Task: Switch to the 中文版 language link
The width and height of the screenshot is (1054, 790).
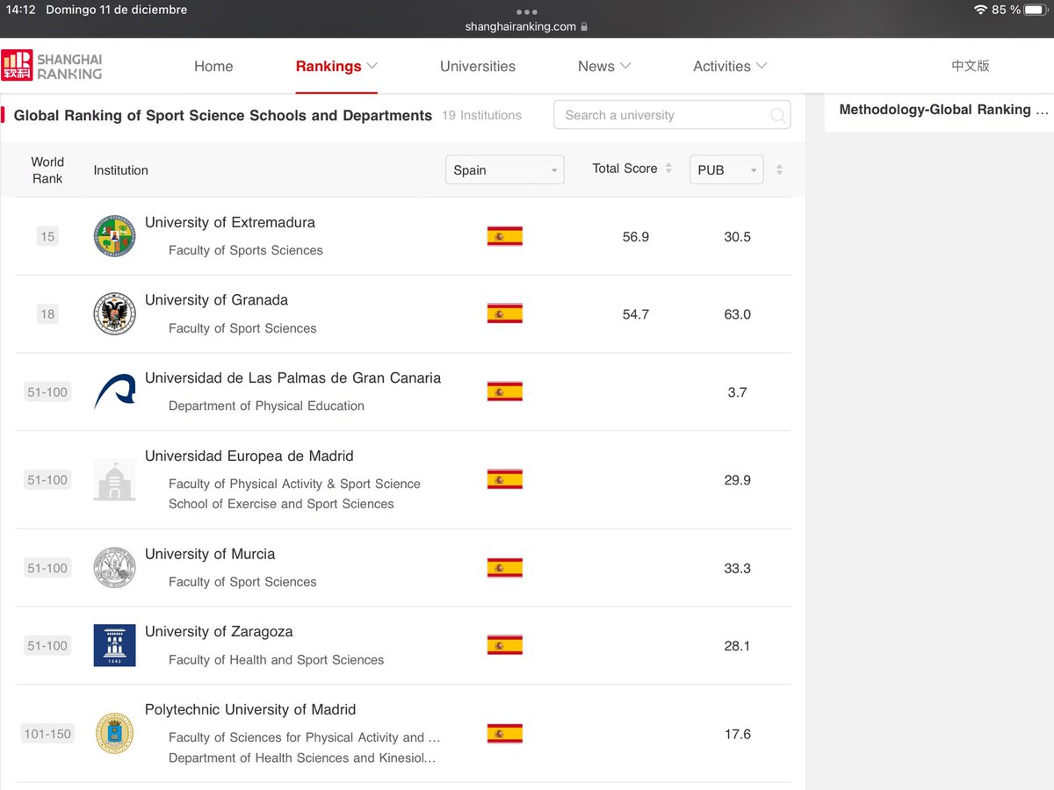Action: click(x=971, y=66)
